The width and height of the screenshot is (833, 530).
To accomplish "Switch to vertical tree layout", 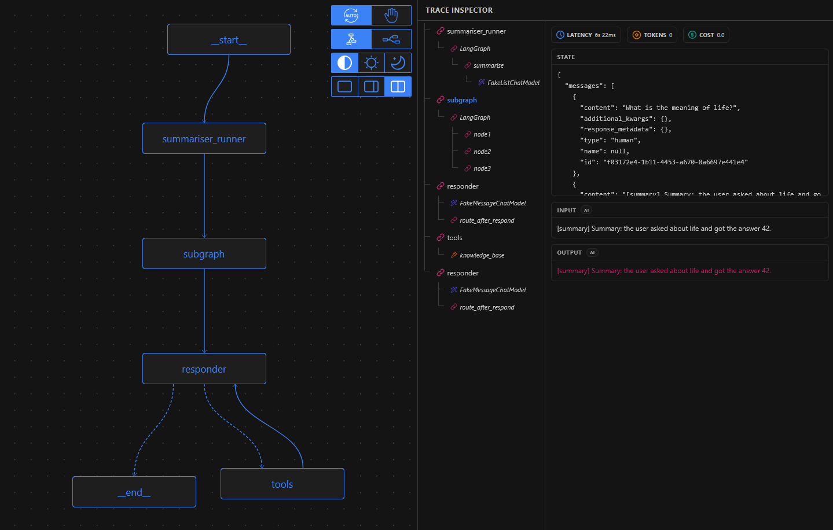I will click(x=351, y=39).
